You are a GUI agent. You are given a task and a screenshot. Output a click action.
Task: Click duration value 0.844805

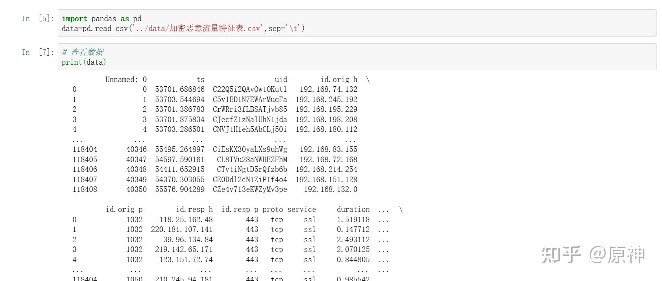(x=353, y=260)
